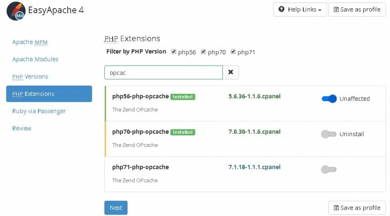Click Save as profile button at bottom

tap(357, 208)
